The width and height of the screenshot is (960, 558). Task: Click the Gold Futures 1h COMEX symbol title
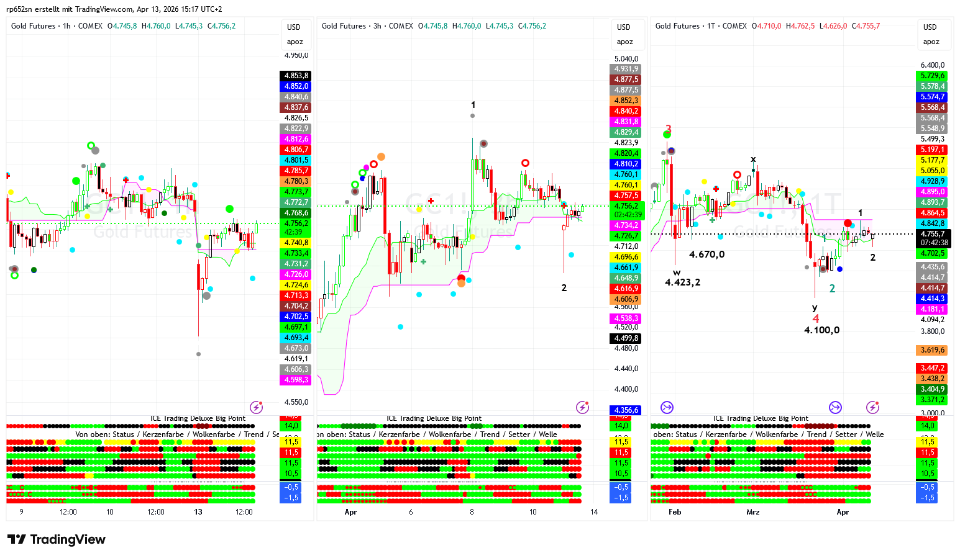57,26
